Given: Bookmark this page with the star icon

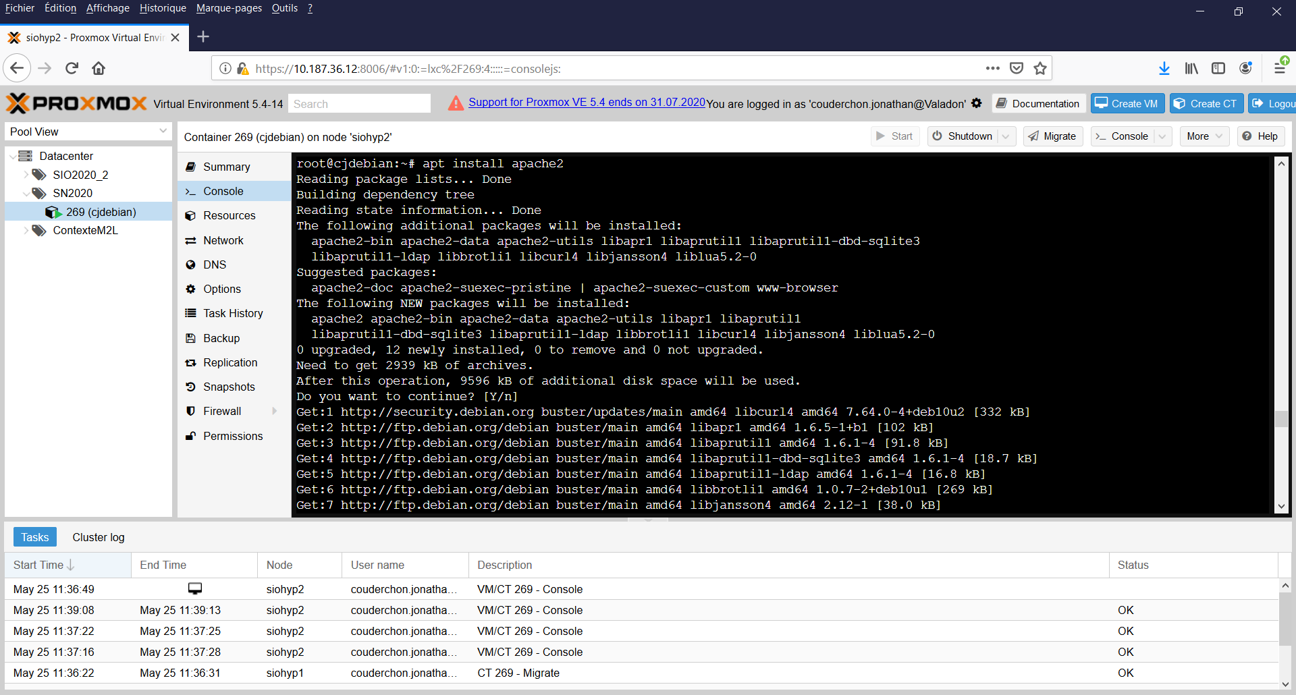Looking at the screenshot, I should pyautogui.click(x=1040, y=68).
